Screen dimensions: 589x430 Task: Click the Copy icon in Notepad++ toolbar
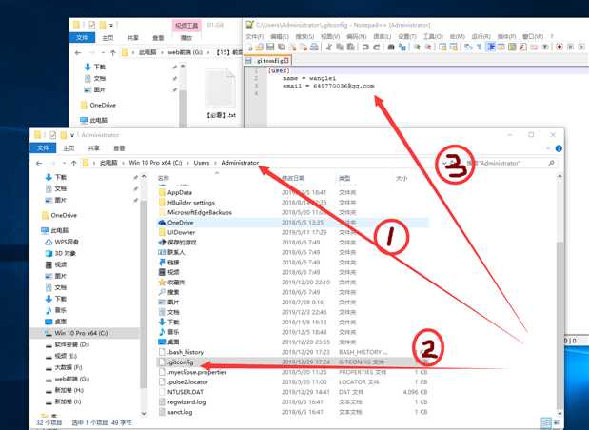(340, 47)
